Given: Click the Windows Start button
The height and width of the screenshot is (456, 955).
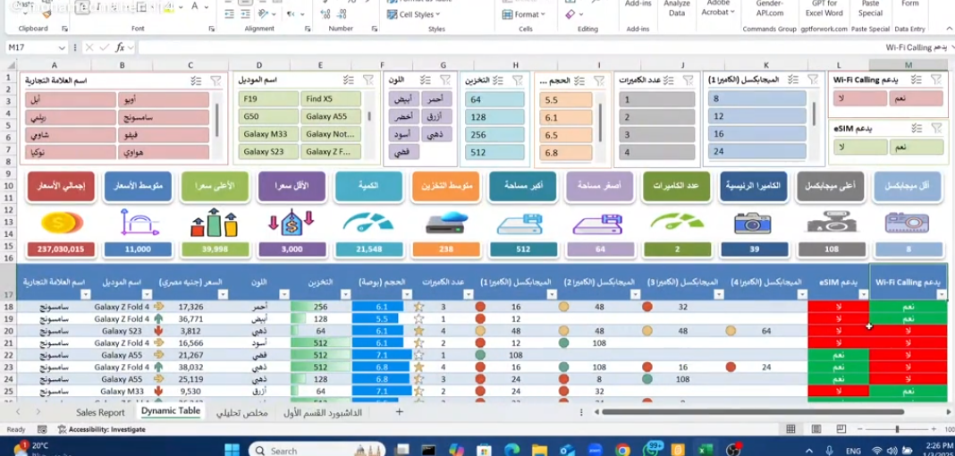Looking at the screenshot, I should tap(232, 450).
